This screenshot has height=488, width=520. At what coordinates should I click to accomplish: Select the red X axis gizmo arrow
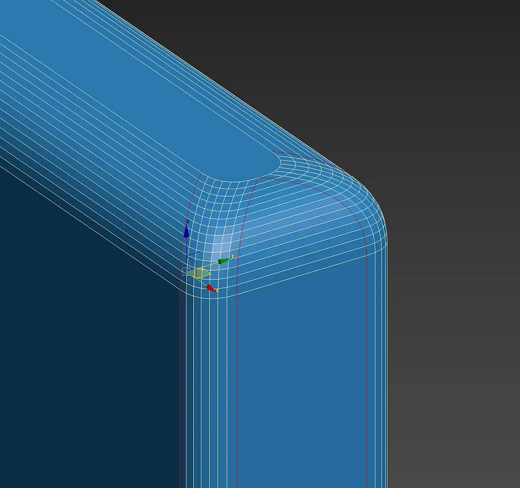[x=210, y=287]
